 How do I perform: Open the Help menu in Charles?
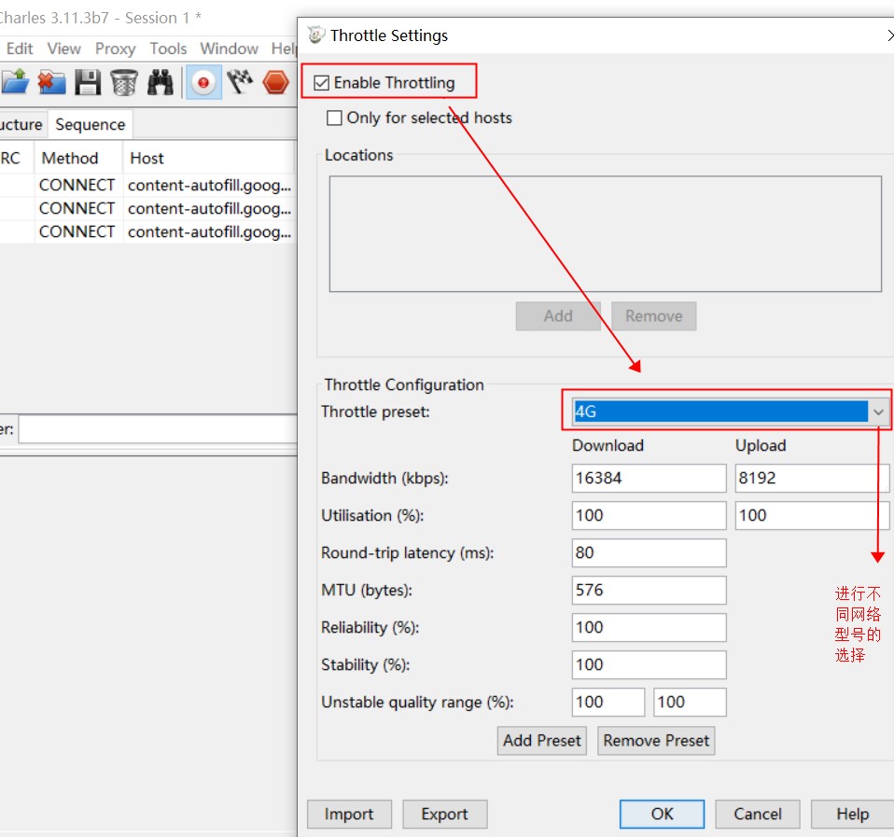pyautogui.click(x=284, y=49)
